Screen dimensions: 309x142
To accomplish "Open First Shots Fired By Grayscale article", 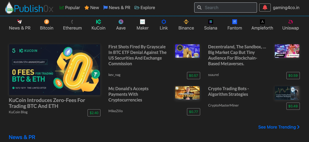I will coord(138,55).
